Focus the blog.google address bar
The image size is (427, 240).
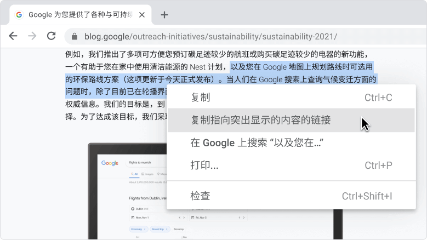click(x=246, y=37)
